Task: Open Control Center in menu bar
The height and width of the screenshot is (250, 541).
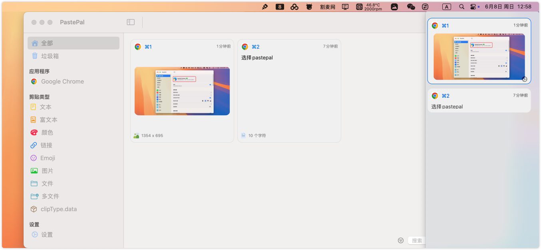Action: [474, 7]
